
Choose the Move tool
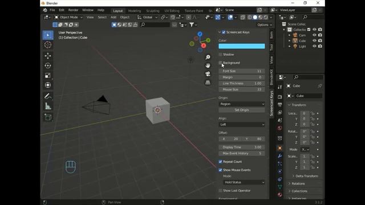click(48, 56)
